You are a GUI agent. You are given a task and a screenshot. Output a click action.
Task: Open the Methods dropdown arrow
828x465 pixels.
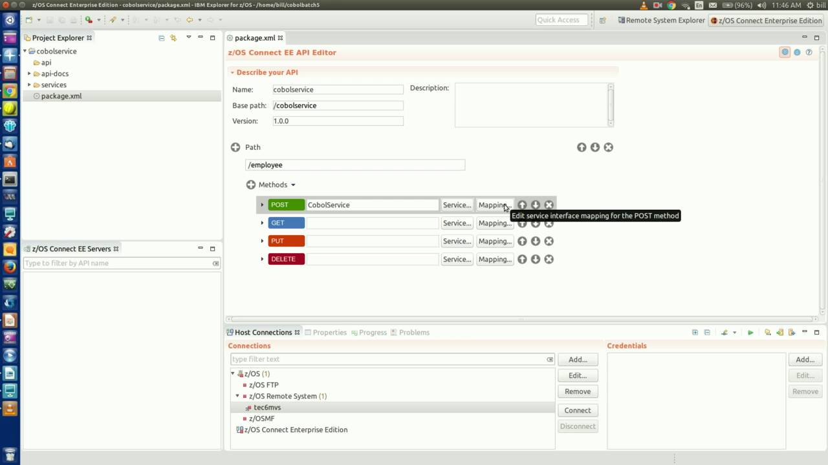293,185
